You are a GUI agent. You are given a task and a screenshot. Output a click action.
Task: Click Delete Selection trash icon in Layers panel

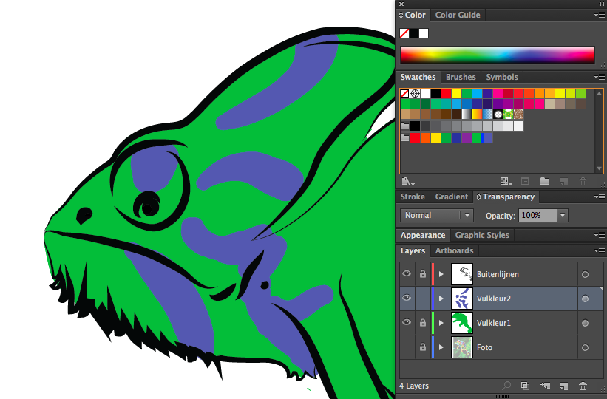click(583, 386)
